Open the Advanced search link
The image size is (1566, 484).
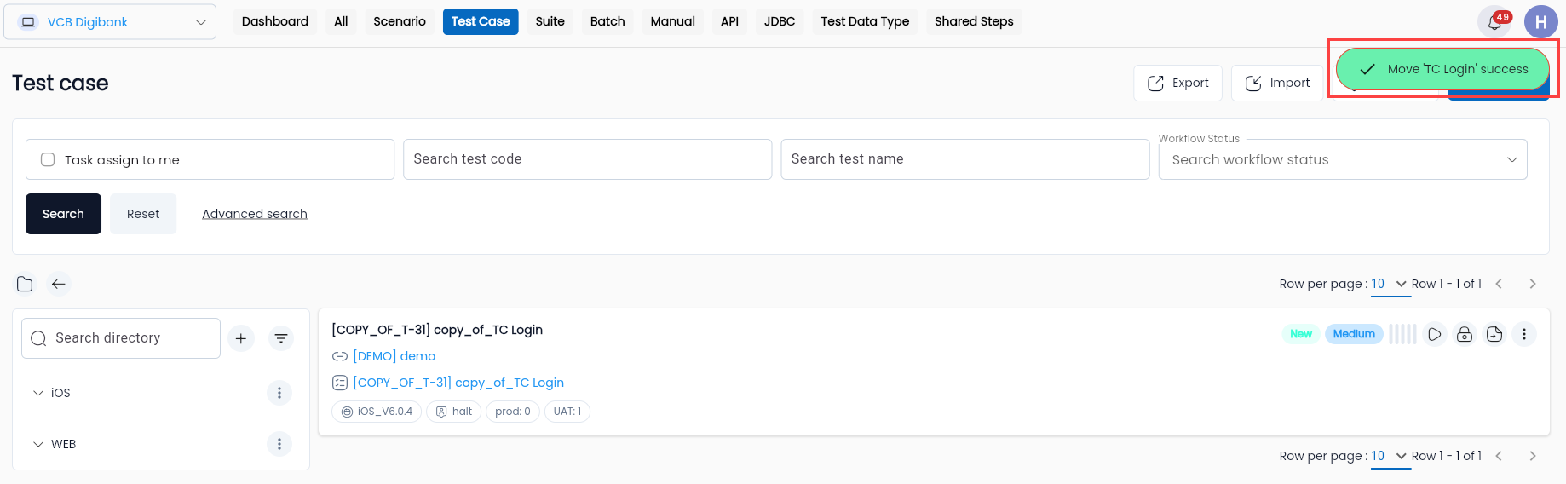coord(255,214)
